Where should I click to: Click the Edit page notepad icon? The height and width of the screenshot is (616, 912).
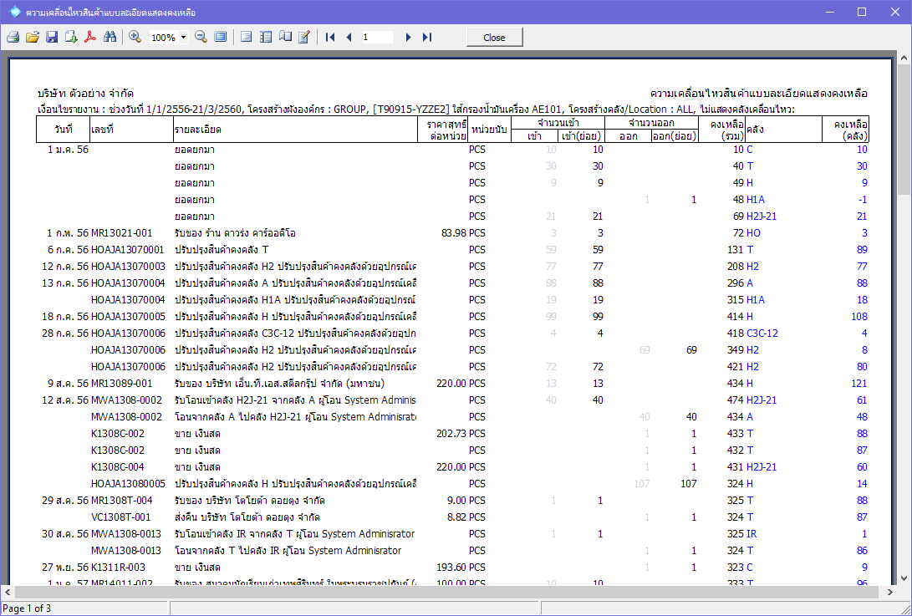304,38
